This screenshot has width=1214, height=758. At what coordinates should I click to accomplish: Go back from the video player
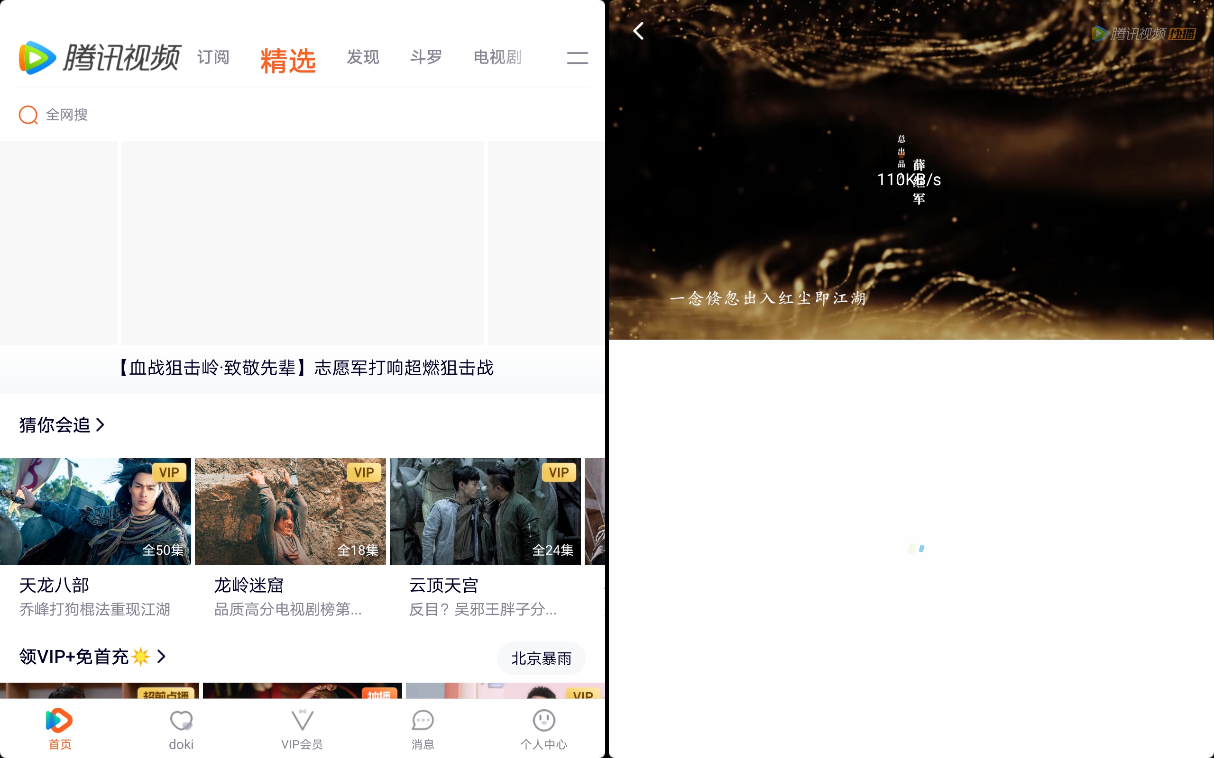(638, 31)
